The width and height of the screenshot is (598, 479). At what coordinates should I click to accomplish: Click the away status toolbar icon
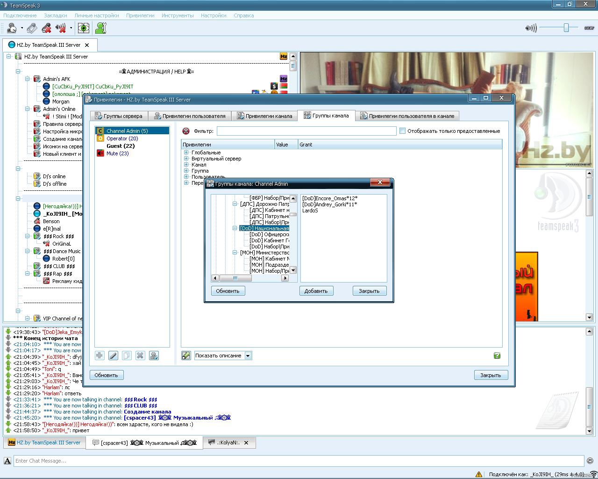(12, 28)
